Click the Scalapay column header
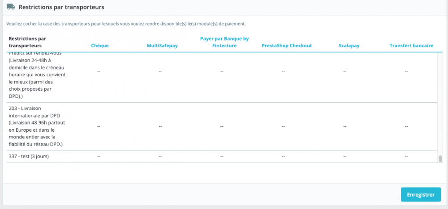This screenshot has height=209, width=448. point(349,46)
